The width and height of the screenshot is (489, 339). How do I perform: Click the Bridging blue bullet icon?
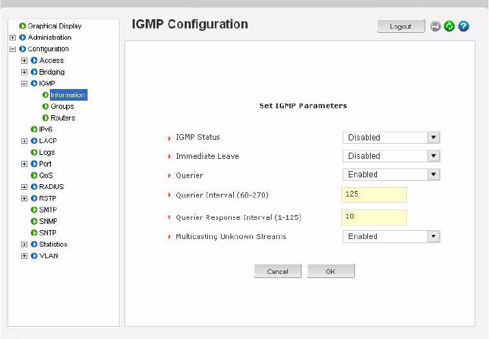pyautogui.click(x=34, y=72)
